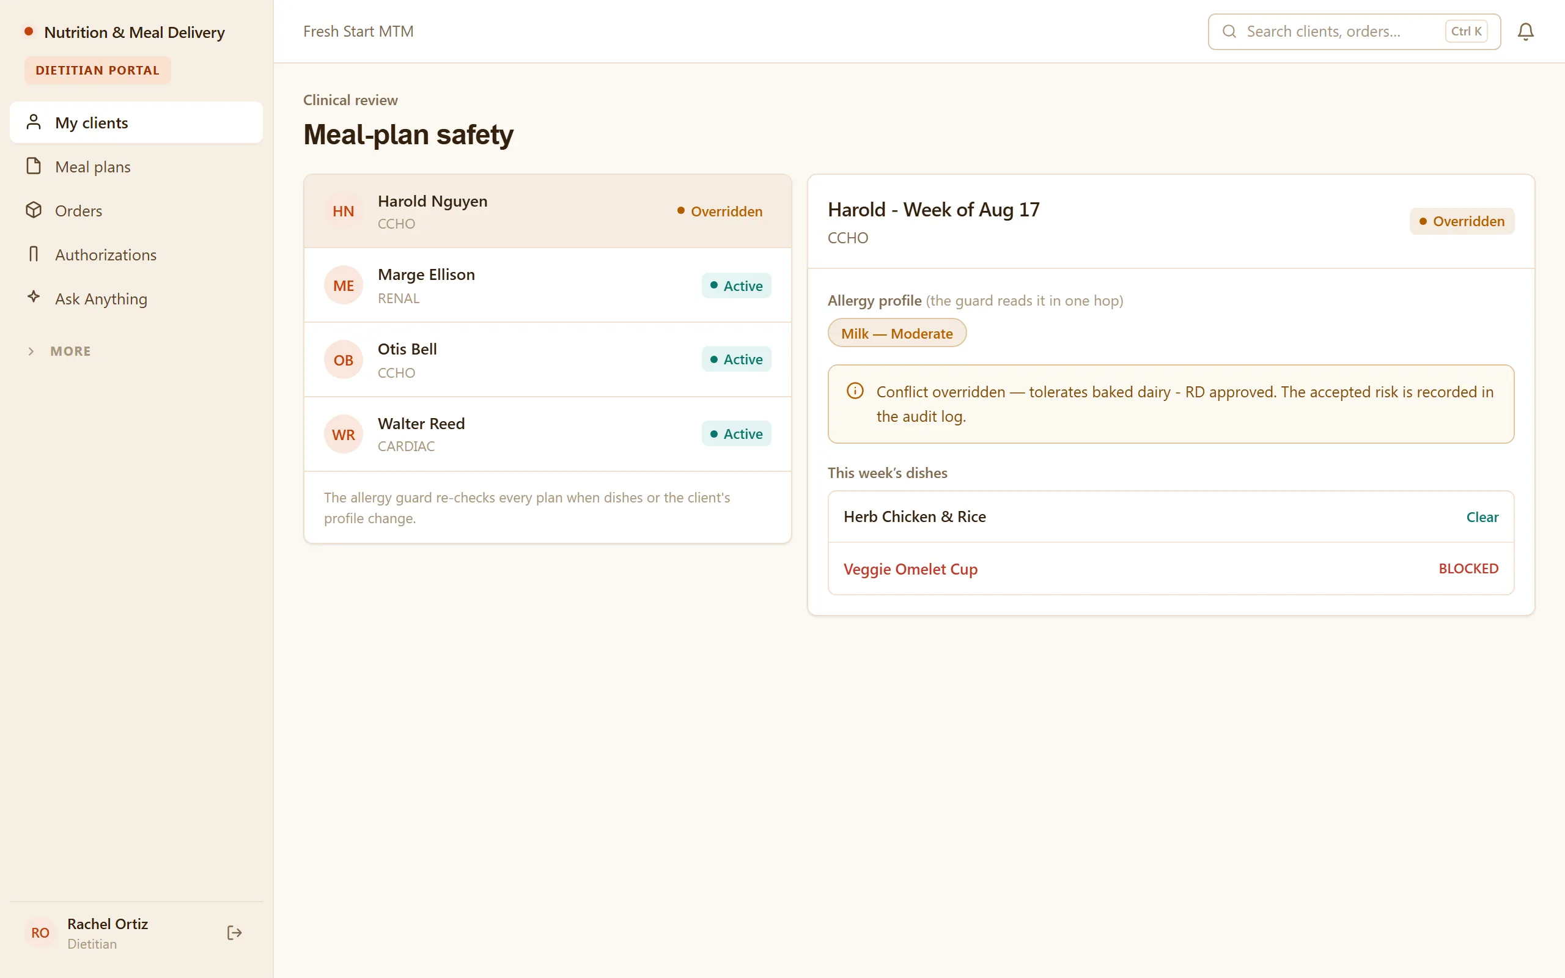Open the notifications bell

[x=1525, y=32]
